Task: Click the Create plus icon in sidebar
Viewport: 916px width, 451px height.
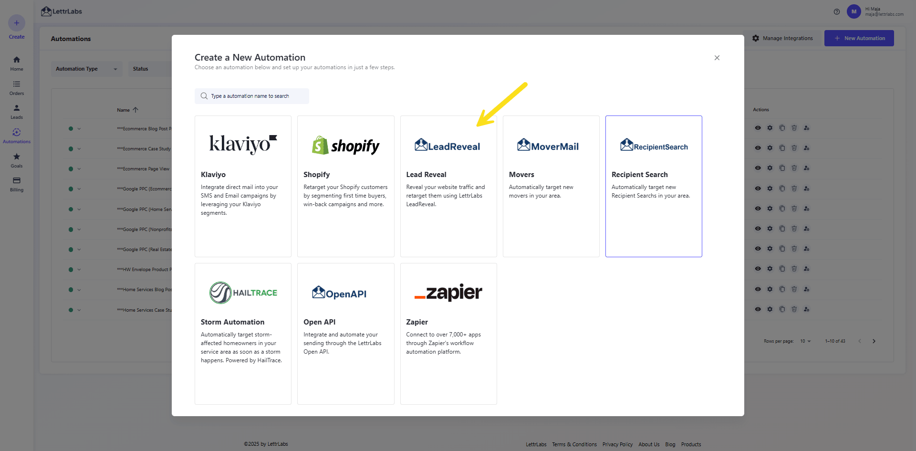Action: (17, 23)
